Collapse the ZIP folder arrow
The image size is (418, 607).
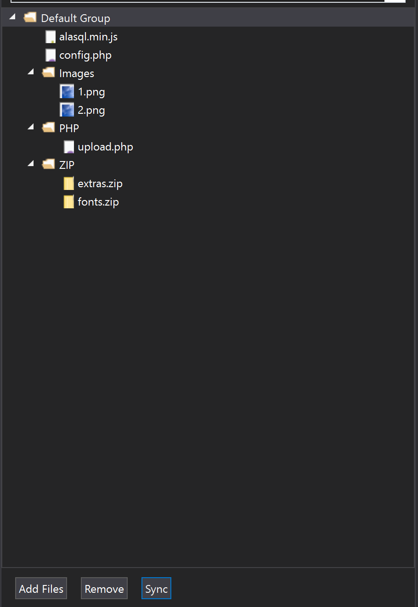[x=31, y=164]
